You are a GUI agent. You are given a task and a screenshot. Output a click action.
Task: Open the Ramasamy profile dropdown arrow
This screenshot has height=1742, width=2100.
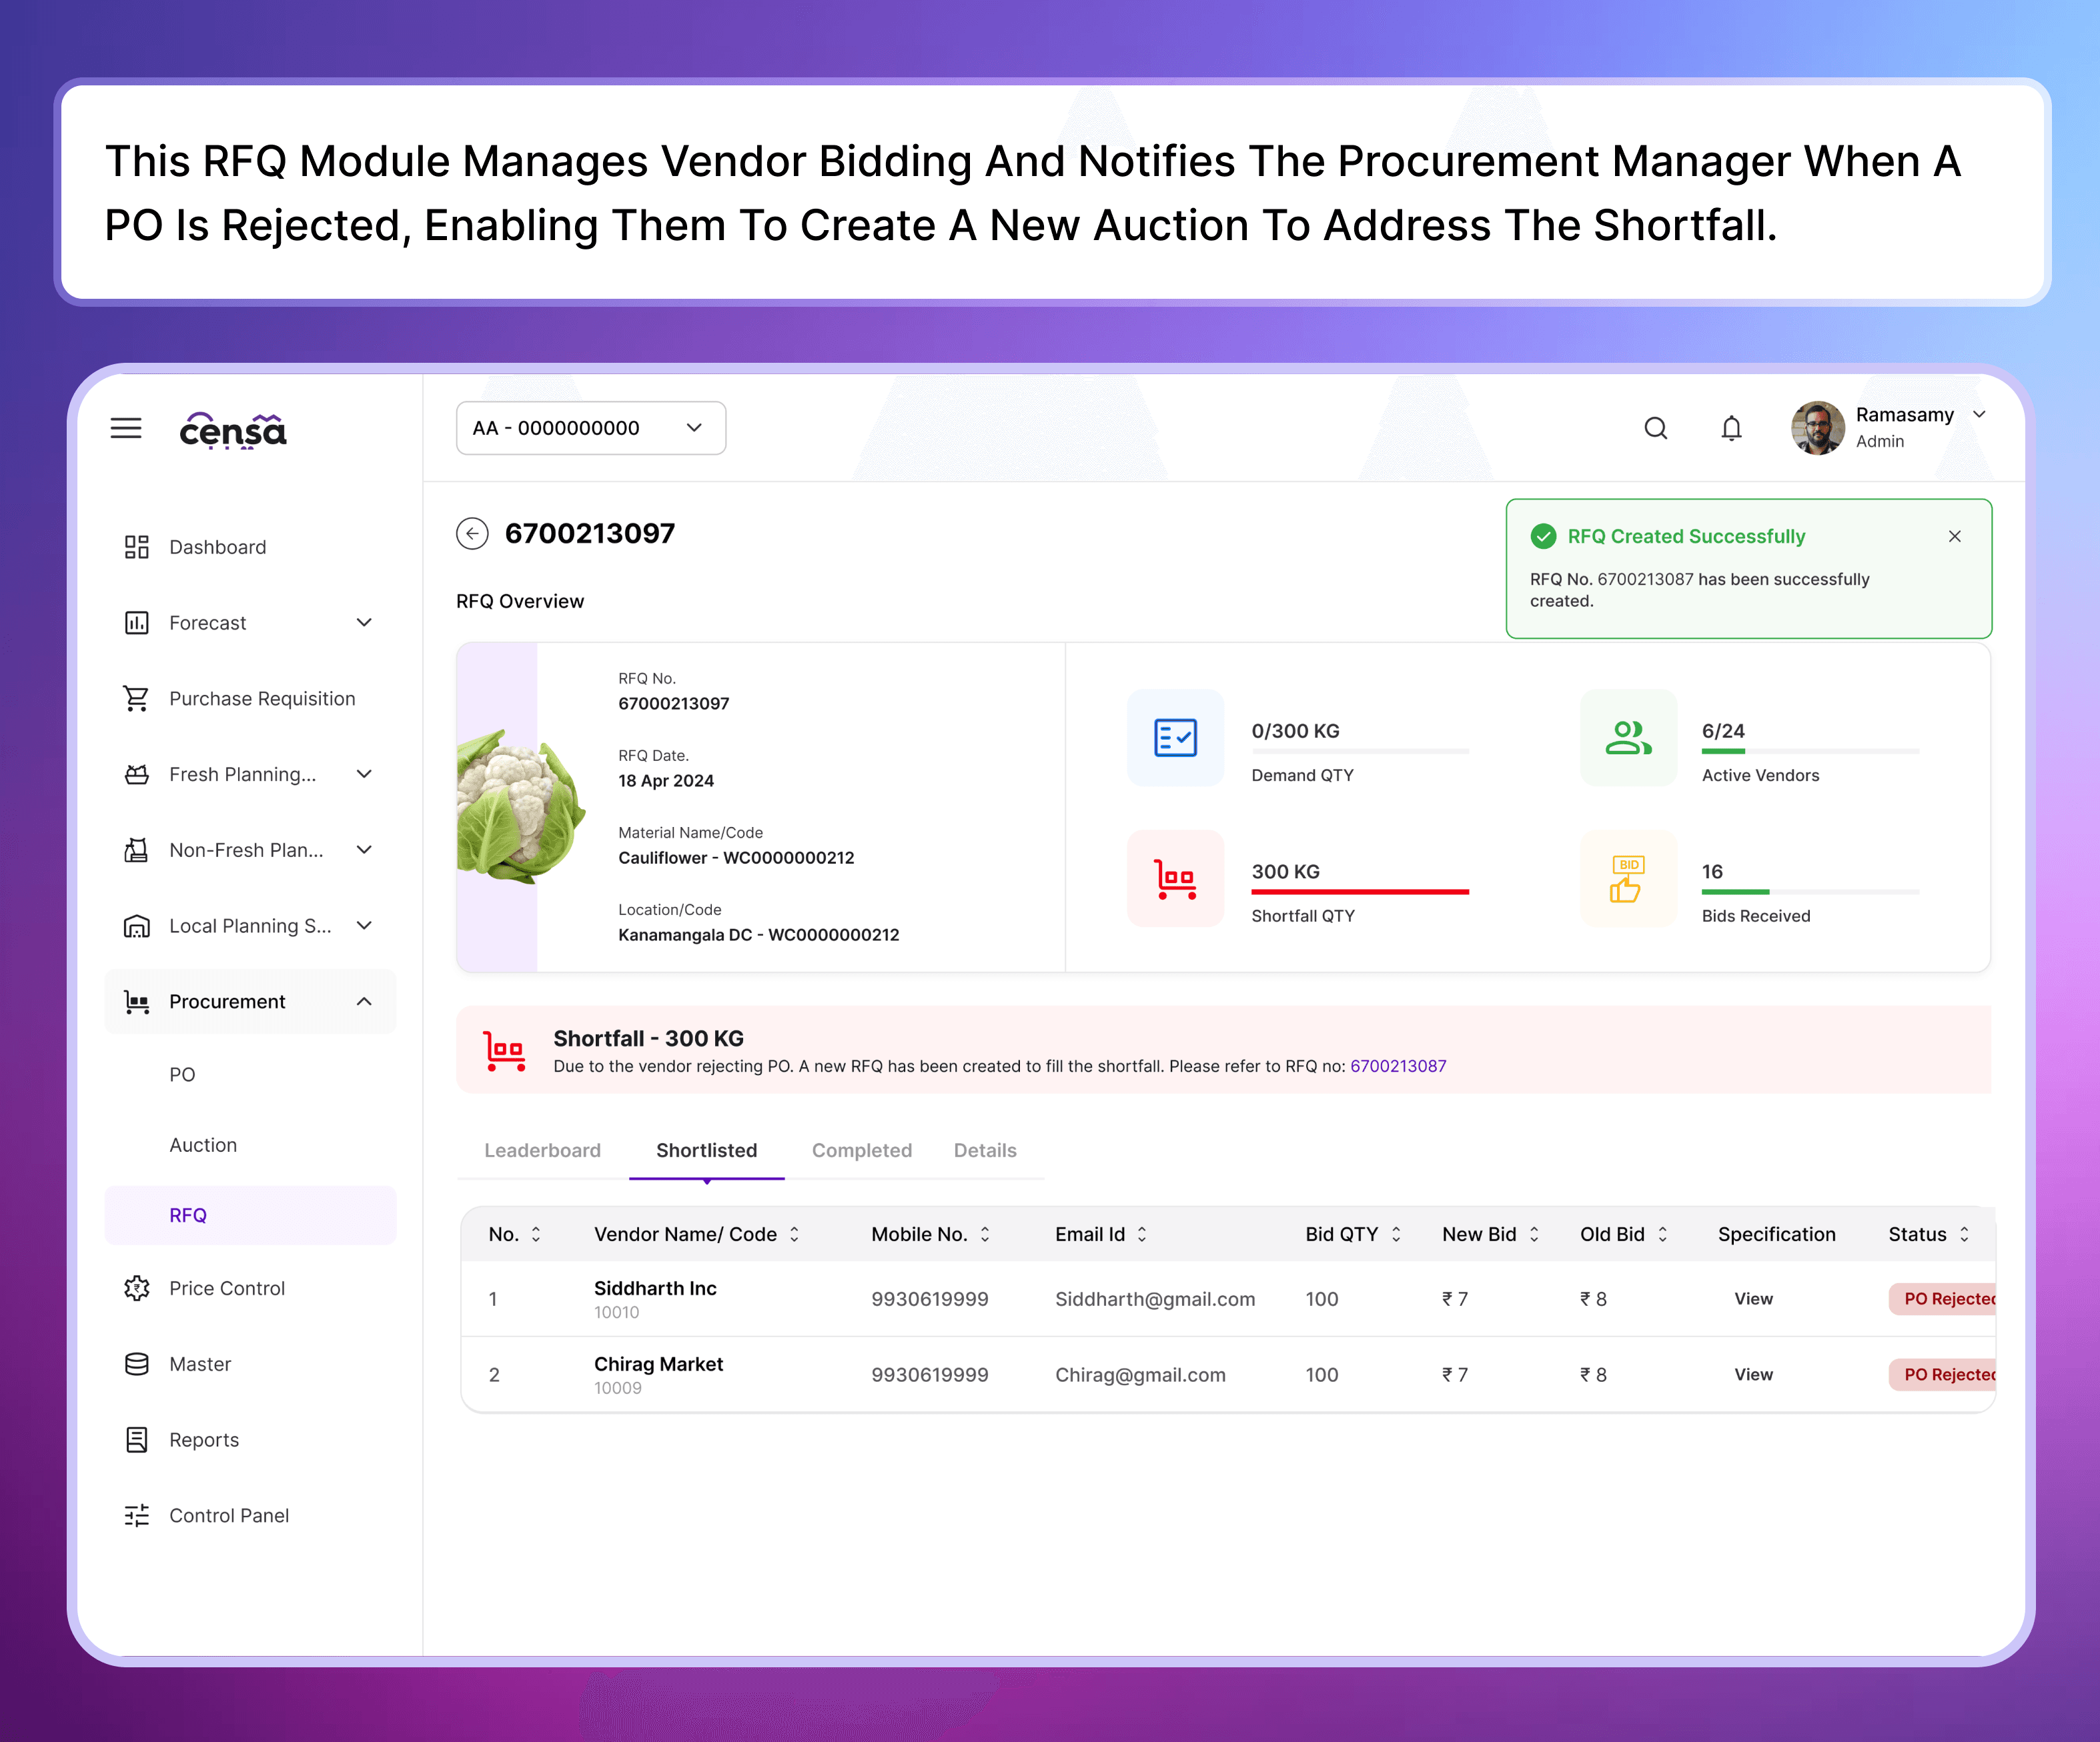click(1979, 414)
